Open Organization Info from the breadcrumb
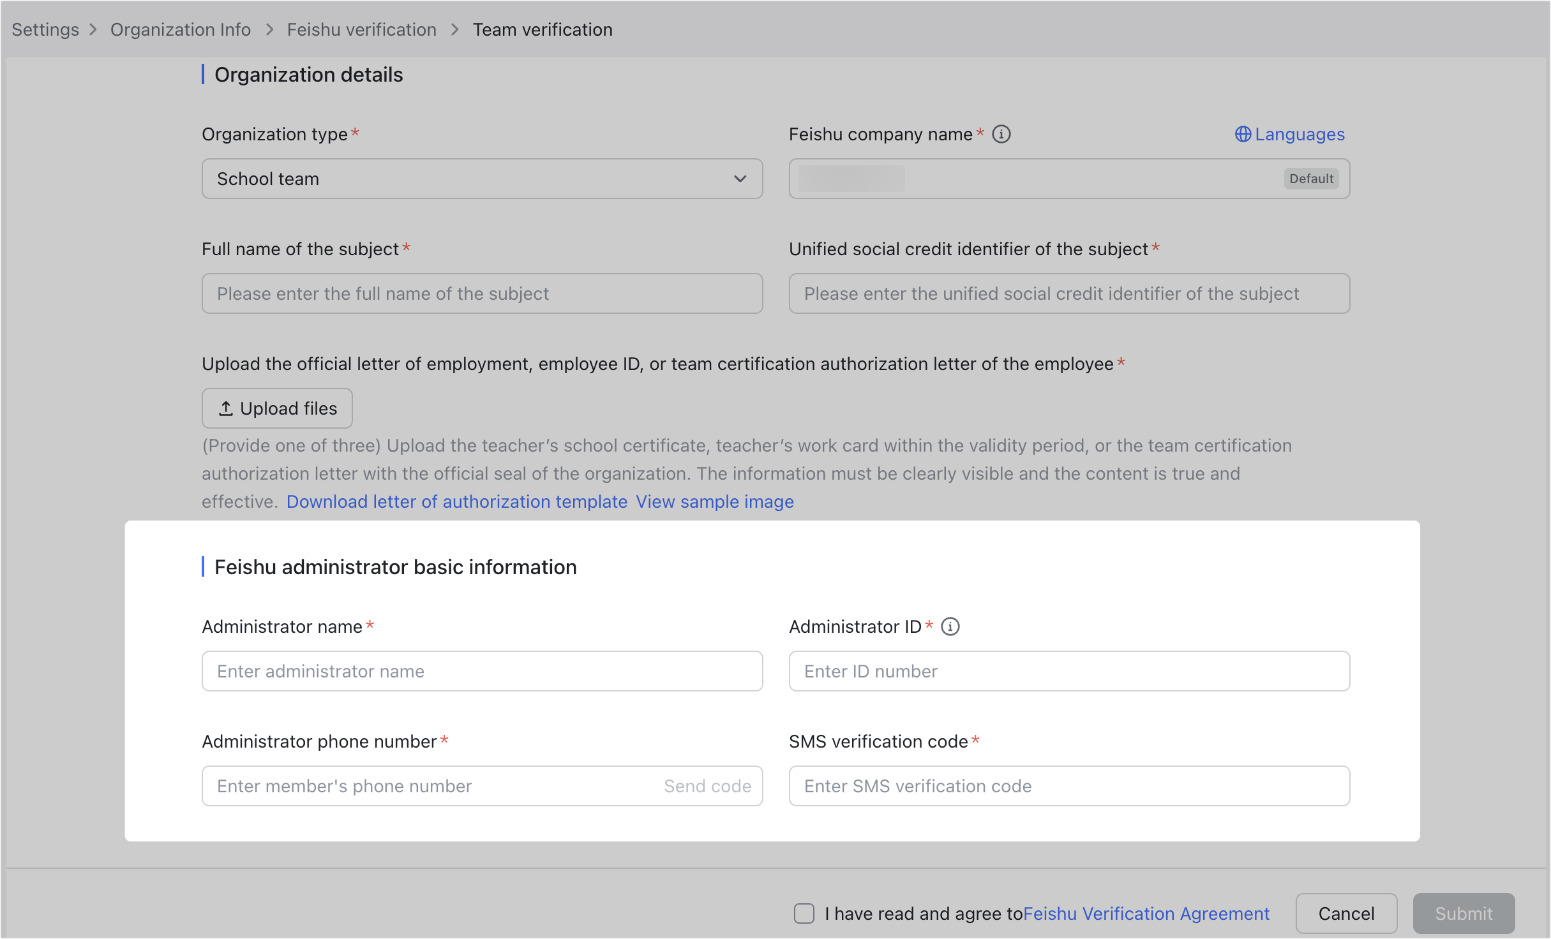The height and width of the screenshot is (939, 1551). tap(180, 29)
